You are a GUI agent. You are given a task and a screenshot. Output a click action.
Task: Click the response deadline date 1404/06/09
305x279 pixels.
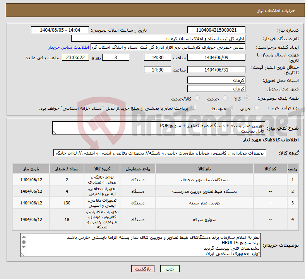[x=216, y=58]
